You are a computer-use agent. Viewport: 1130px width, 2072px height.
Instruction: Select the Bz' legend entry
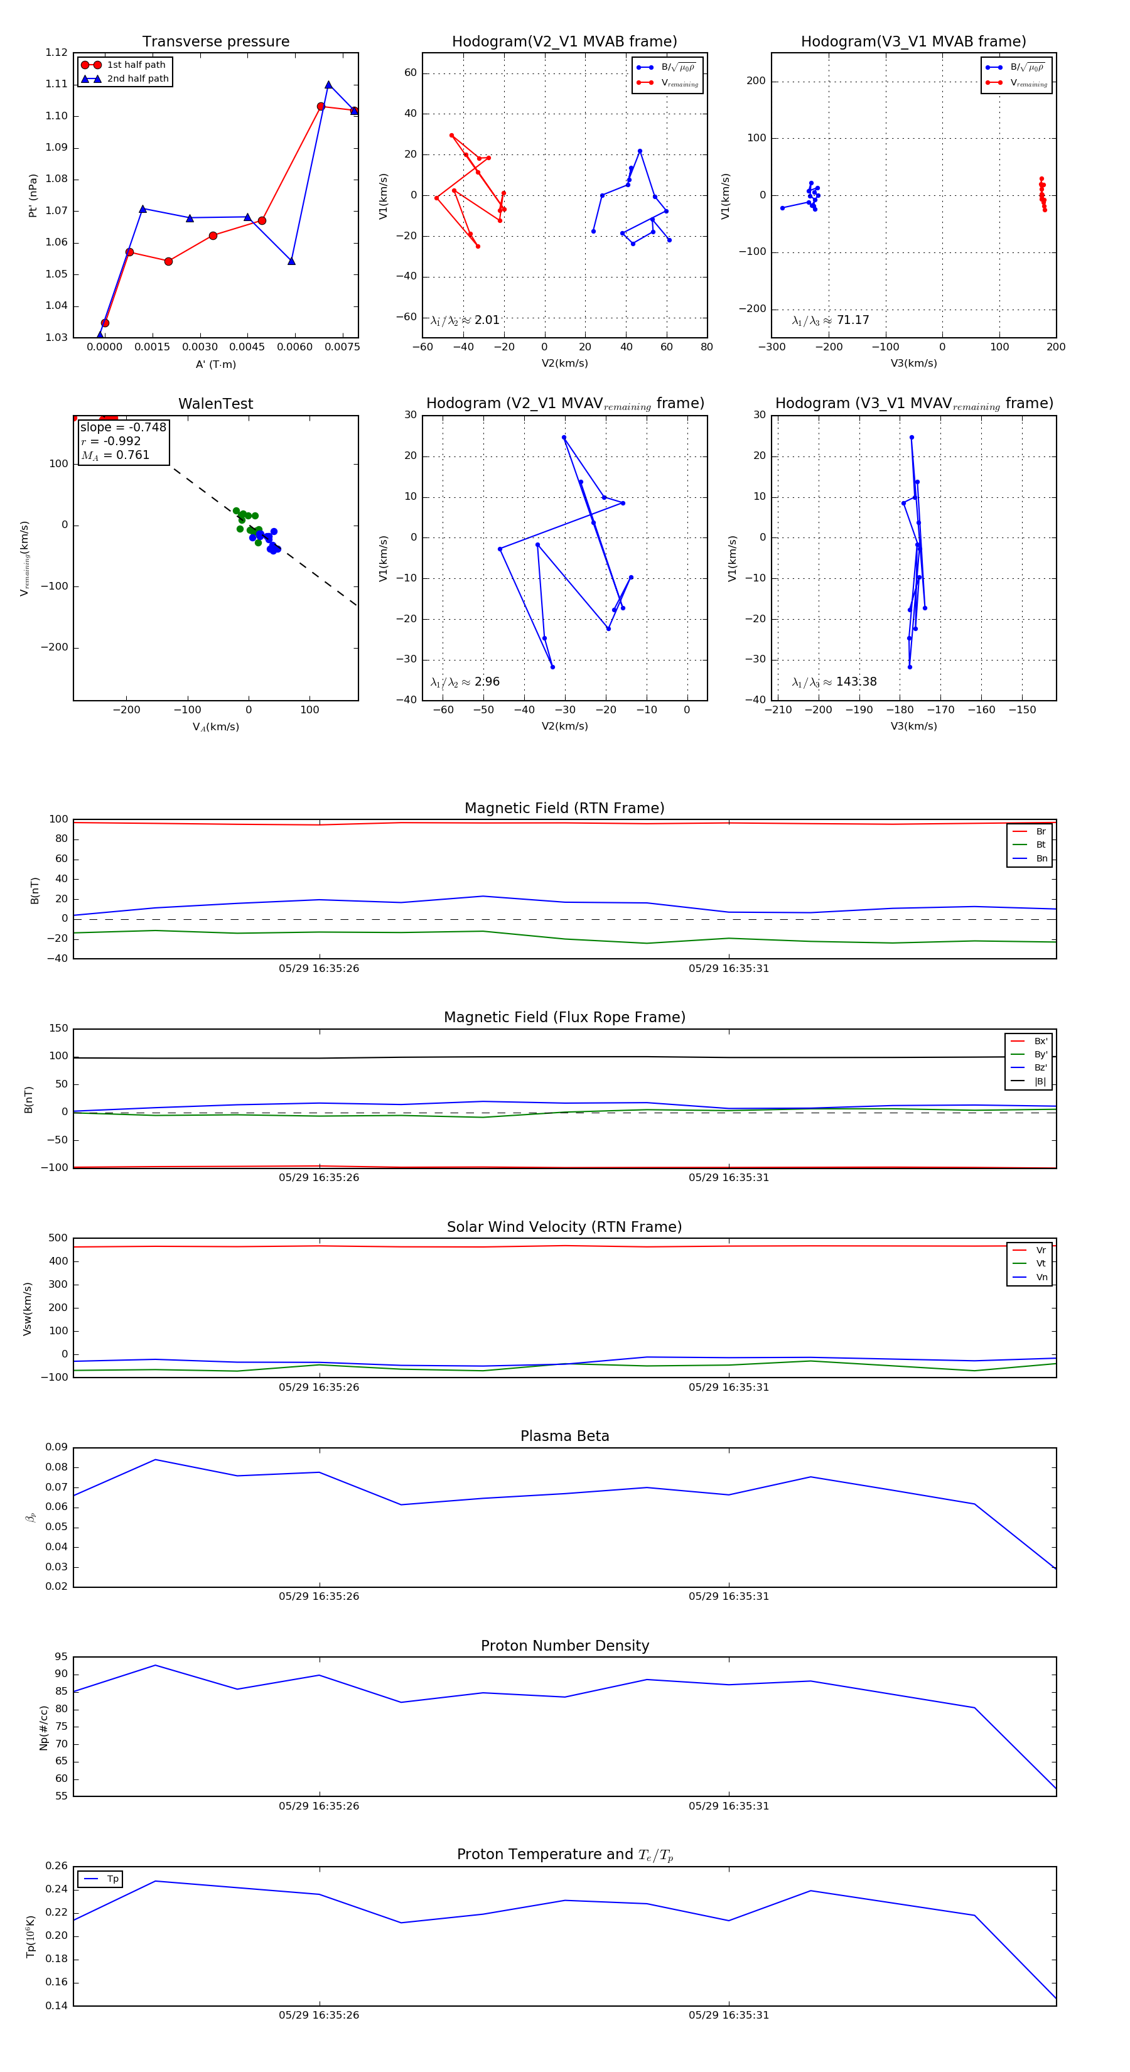[1029, 1068]
